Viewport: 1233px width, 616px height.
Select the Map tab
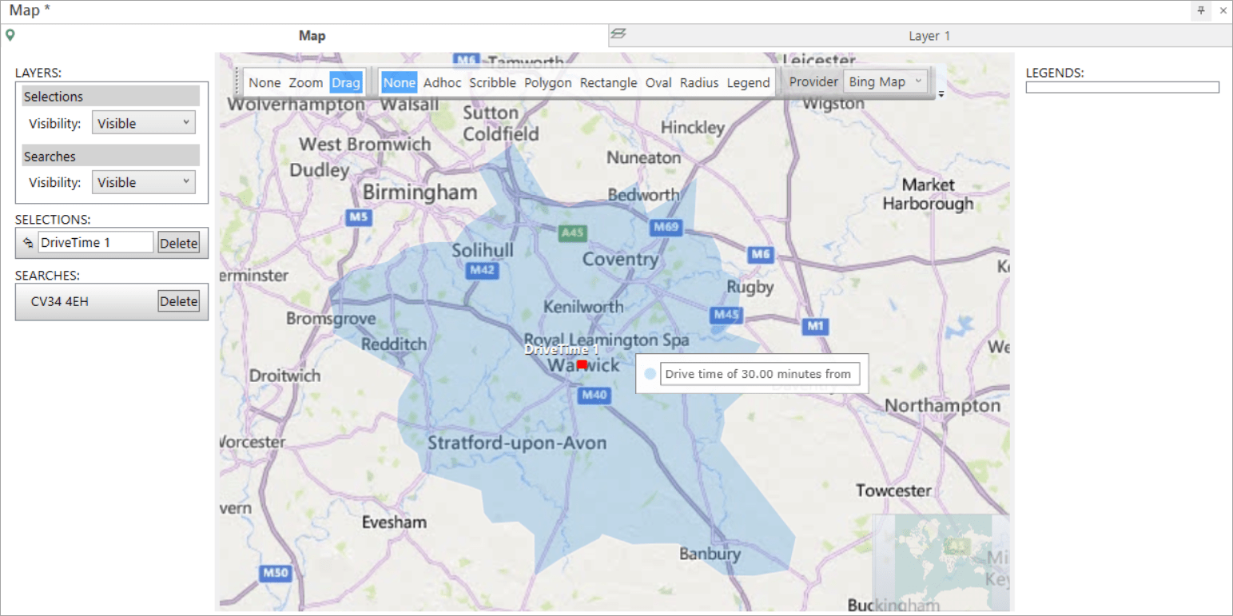coord(312,35)
